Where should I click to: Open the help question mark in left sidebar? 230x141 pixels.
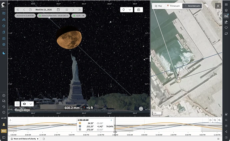click(4, 95)
